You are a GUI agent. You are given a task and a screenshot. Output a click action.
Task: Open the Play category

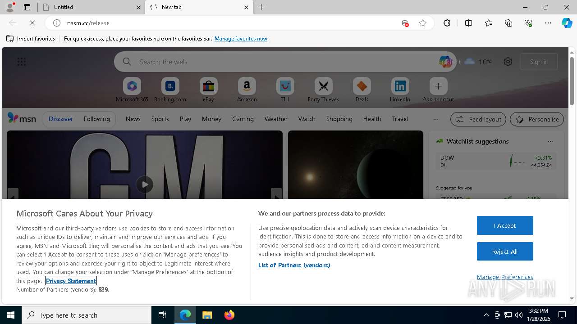[x=185, y=119]
